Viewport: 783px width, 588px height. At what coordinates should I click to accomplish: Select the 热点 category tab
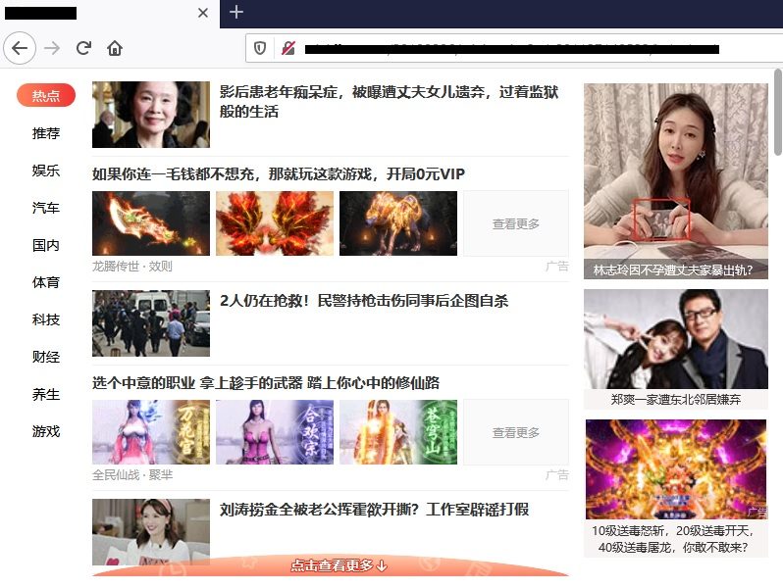point(46,95)
